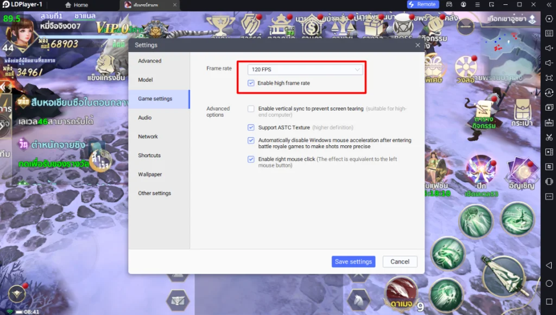The width and height of the screenshot is (556, 315).
Task: Open the hamburger menu in title bar
Action: (477, 4)
